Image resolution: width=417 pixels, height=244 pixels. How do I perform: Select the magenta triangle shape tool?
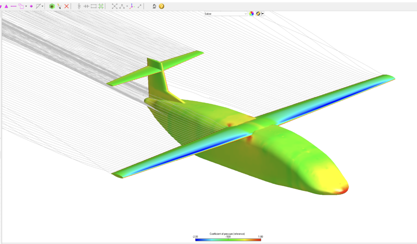[x=7, y=6]
